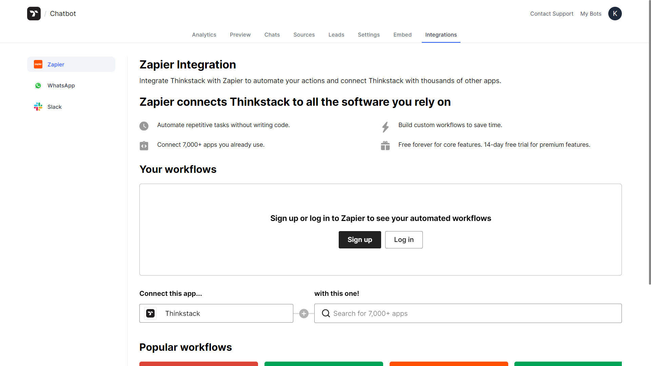
Task: Select the Analytics tab
Action: tap(204, 35)
